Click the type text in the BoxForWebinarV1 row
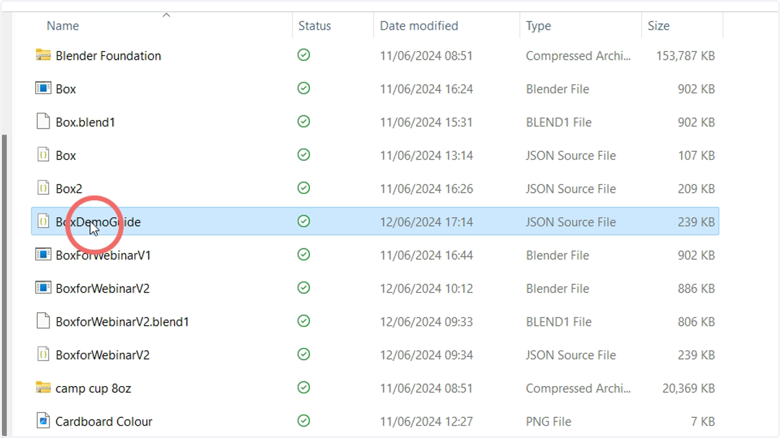780x438 pixels. pyautogui.click(x=558, y=255)
